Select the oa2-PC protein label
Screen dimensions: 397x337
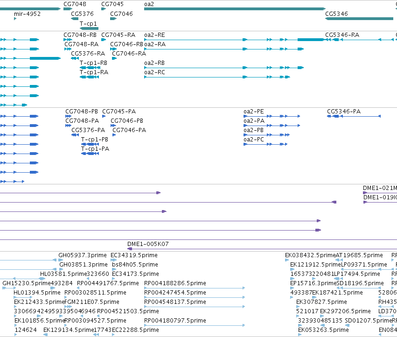pyautogui.click(x=254, y=140)
